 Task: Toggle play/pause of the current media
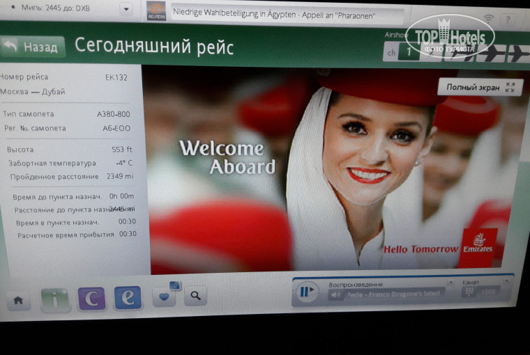click(x=307, y=292)
